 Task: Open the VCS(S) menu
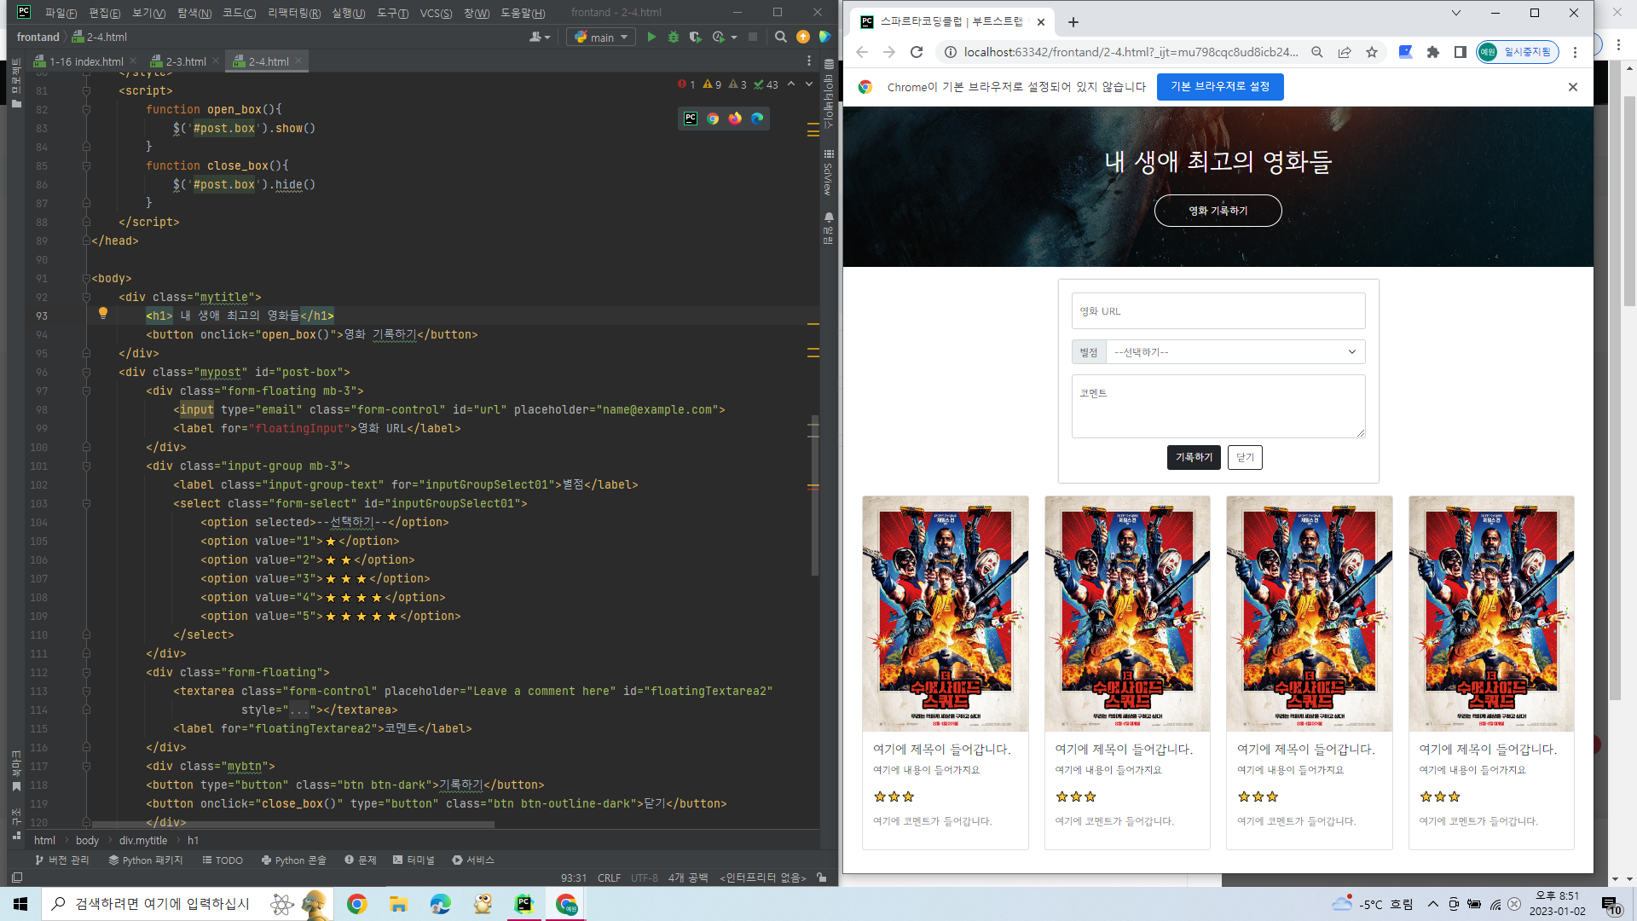pos(436,13)
